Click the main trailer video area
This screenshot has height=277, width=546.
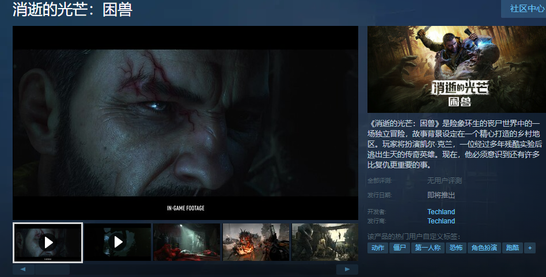click(185, 123)
